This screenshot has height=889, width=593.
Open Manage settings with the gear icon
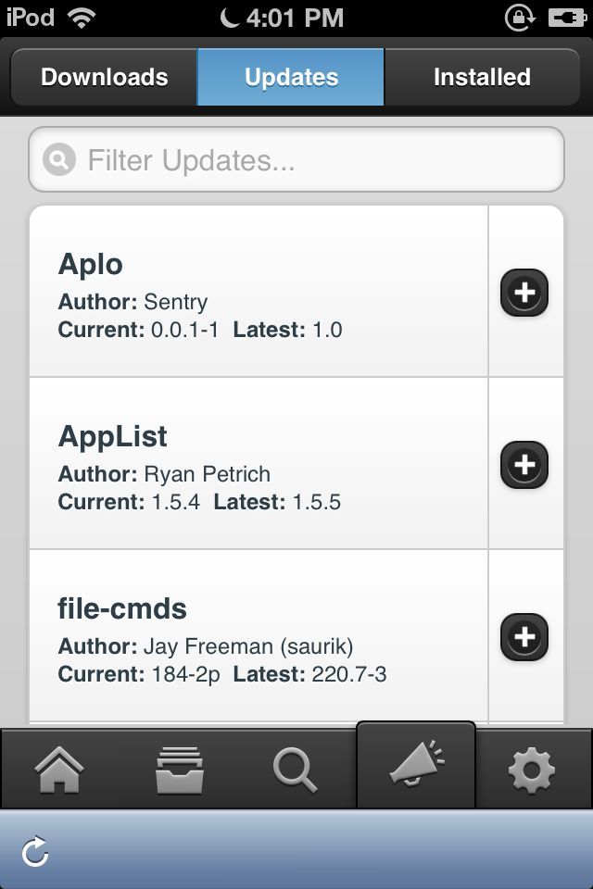tap(533, 769)
